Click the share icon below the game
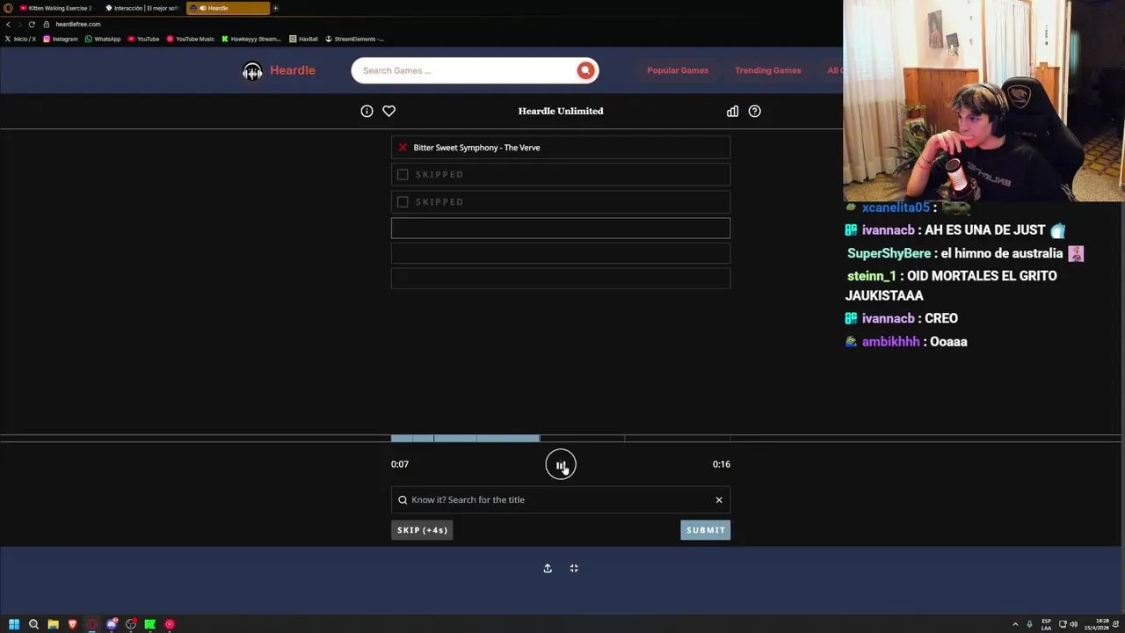Viewport: 1125px width, 633px height. tap(548, 568)
